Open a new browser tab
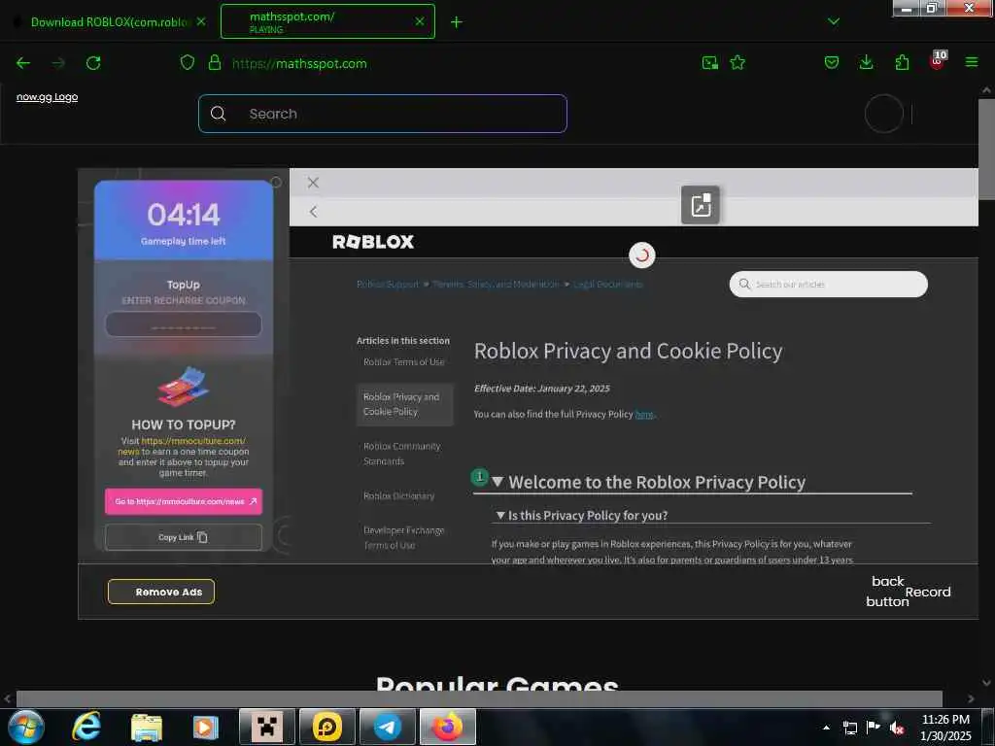This screenshot has height=746, width=995. (x=457, y=22)
